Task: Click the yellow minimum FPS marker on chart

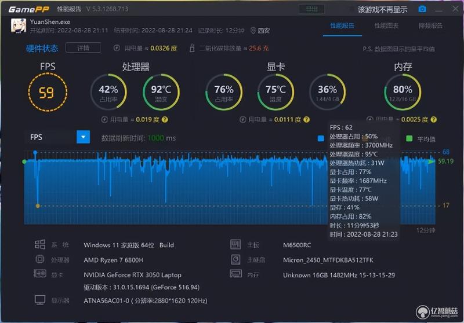Action: coord(38,206)
